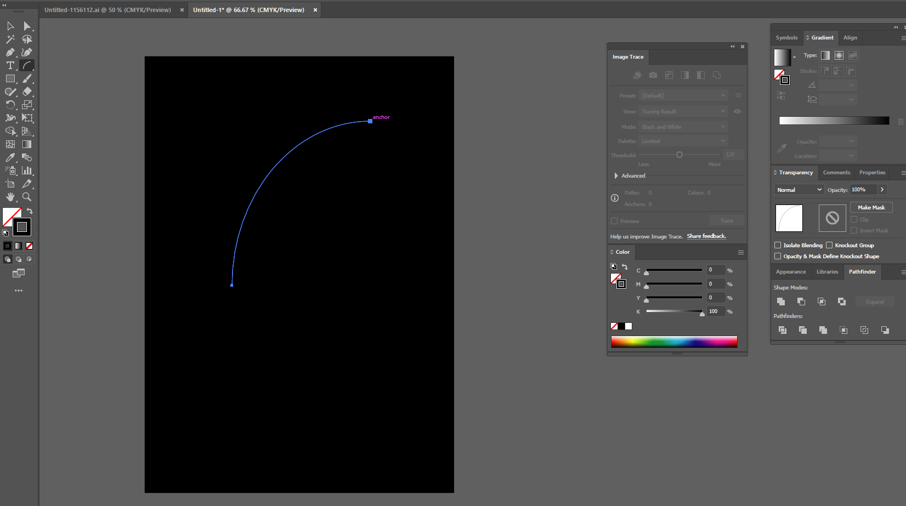
Task: Click the Divide pathfinder icon
Action: (x=783, y=330)
